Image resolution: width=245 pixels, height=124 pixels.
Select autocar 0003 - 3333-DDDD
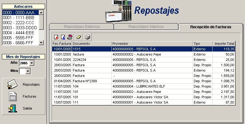tap(20, 28)
